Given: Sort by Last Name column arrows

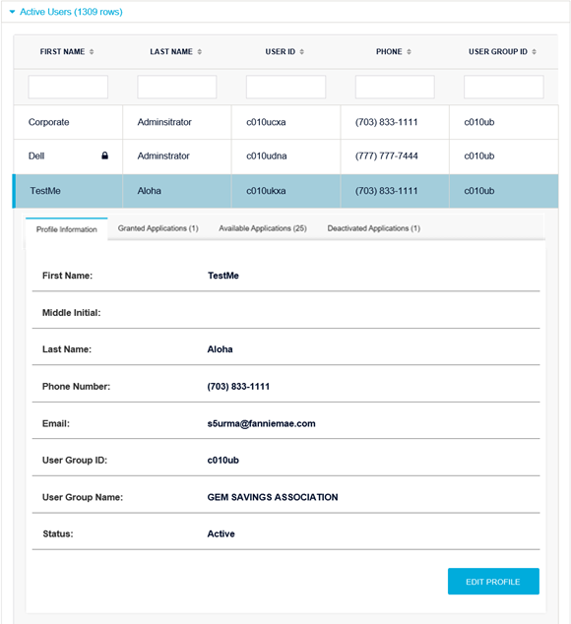Looking at the screenshot, I should (200, 52).
